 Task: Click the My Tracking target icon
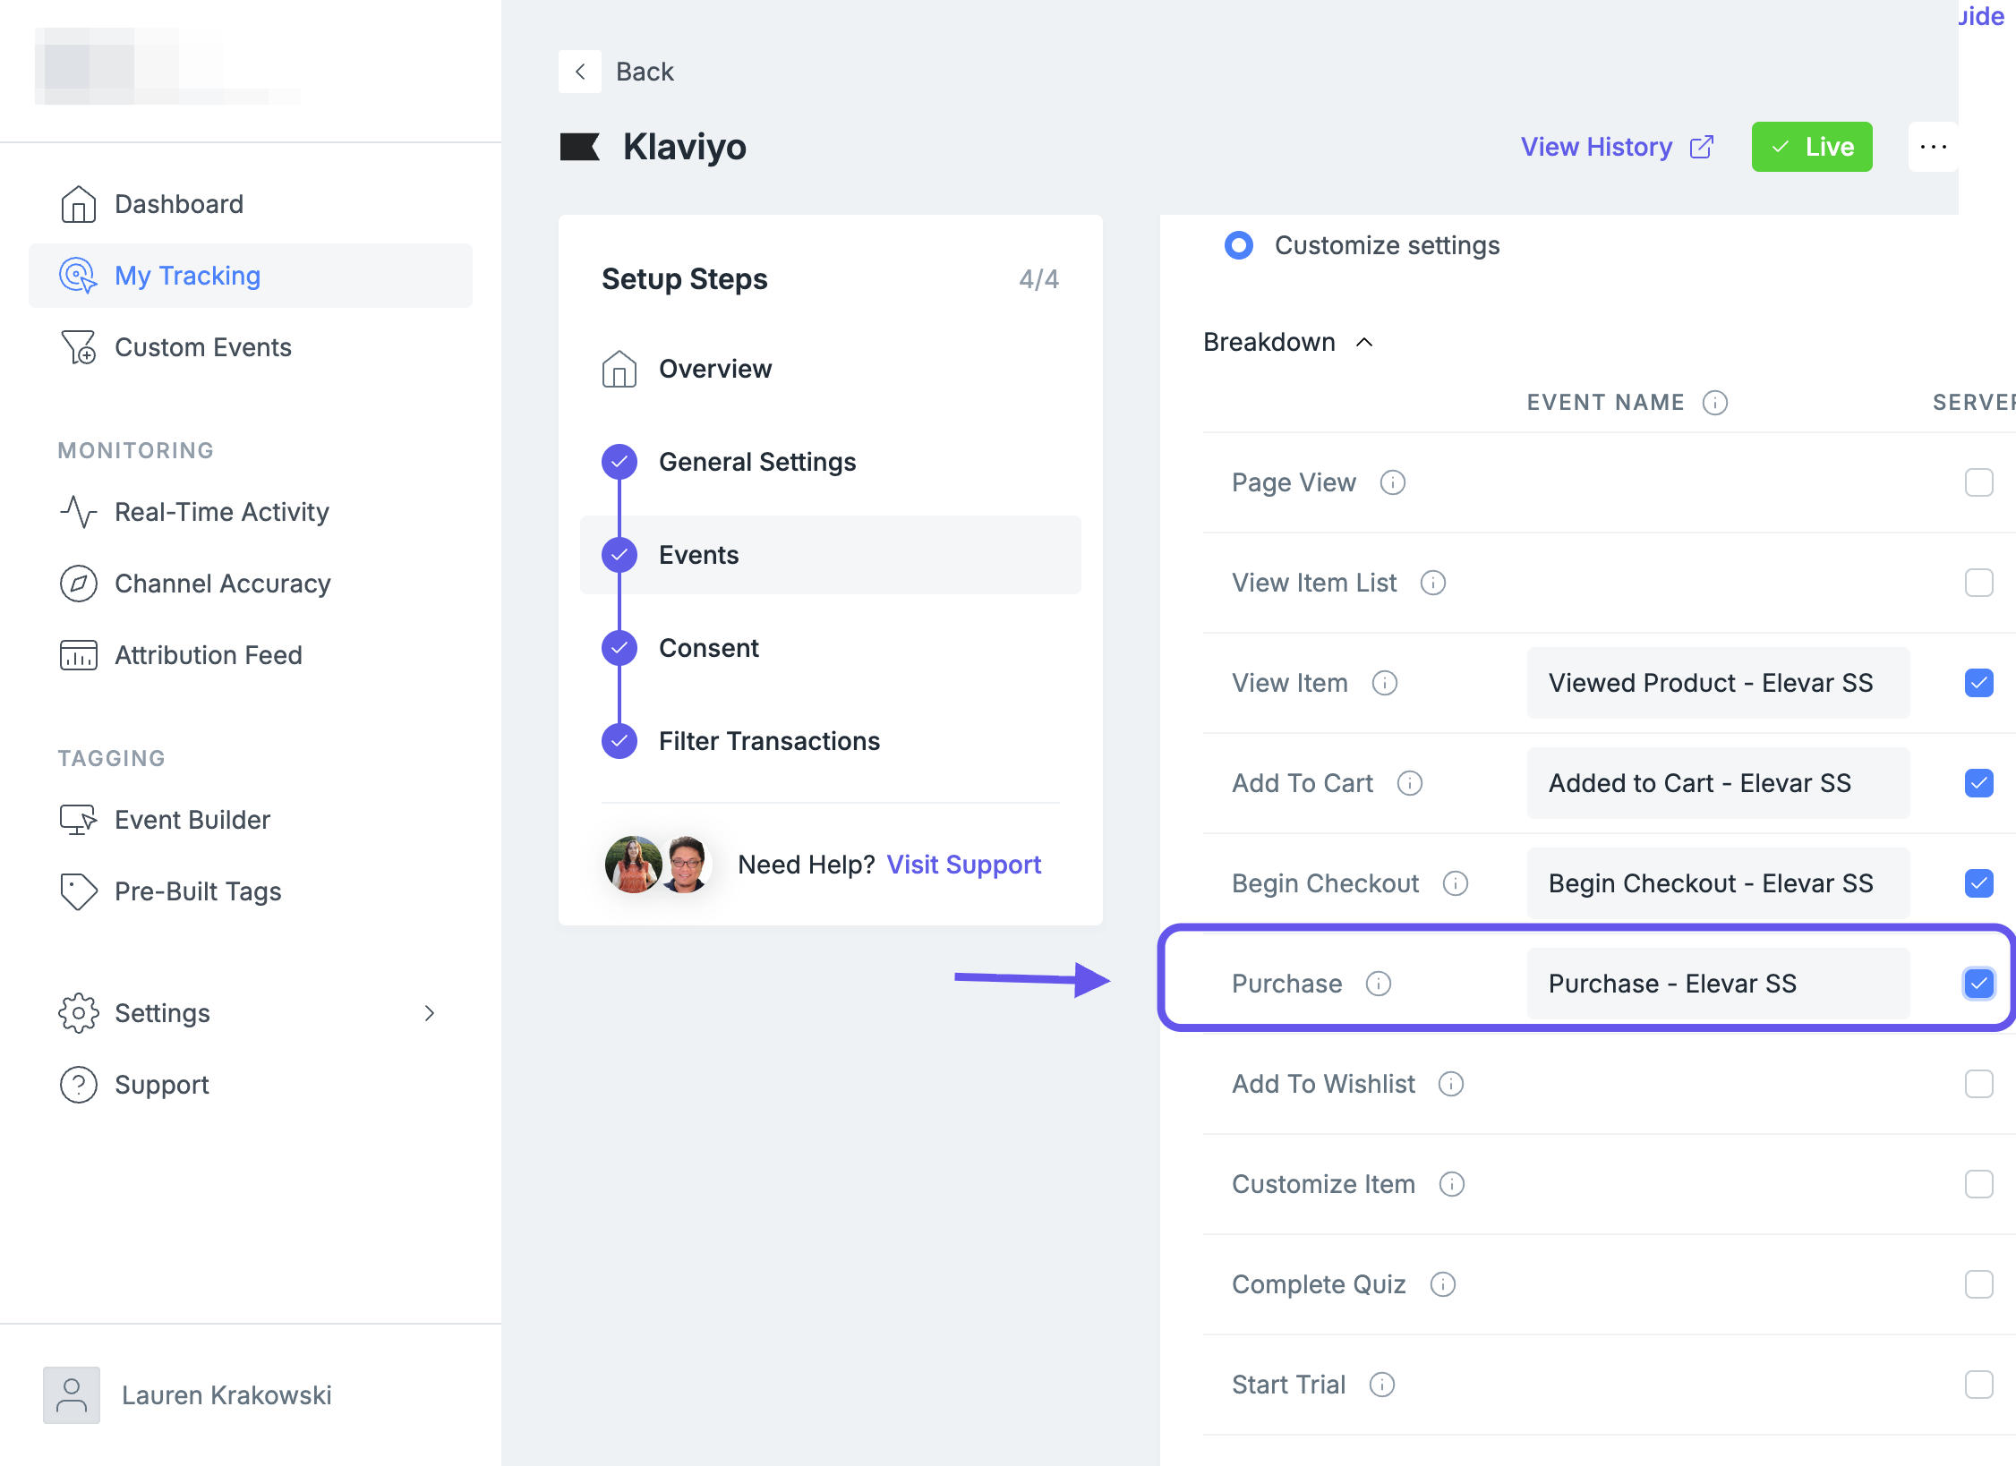pyautogui.click(x=79, y=276)
